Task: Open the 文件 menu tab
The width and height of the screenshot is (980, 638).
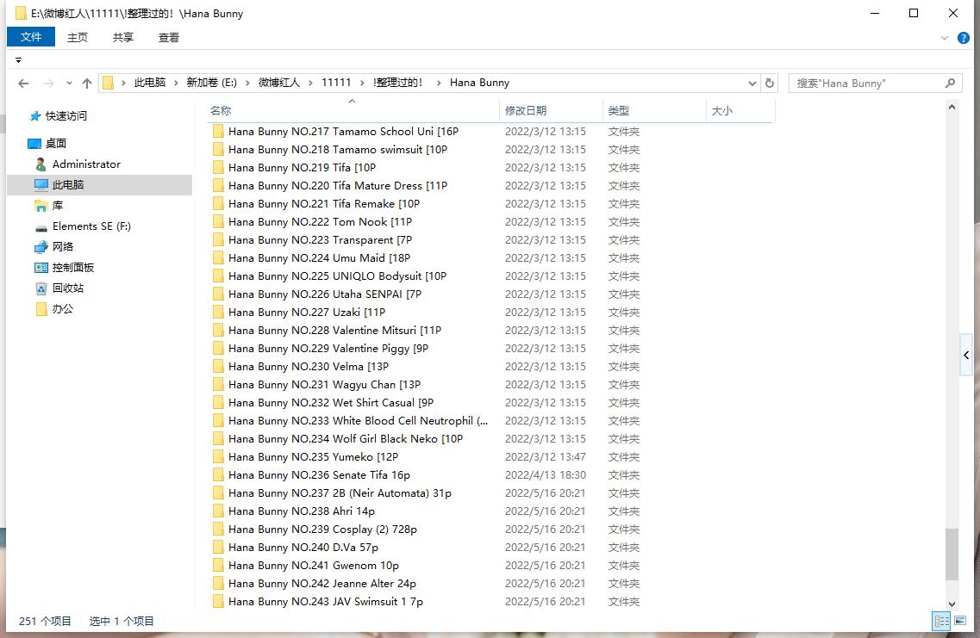Action: click(x=31, y=38)
